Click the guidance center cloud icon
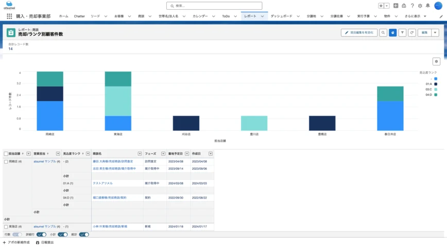Viewport: 447px width, 247px height. coord(404,6)
